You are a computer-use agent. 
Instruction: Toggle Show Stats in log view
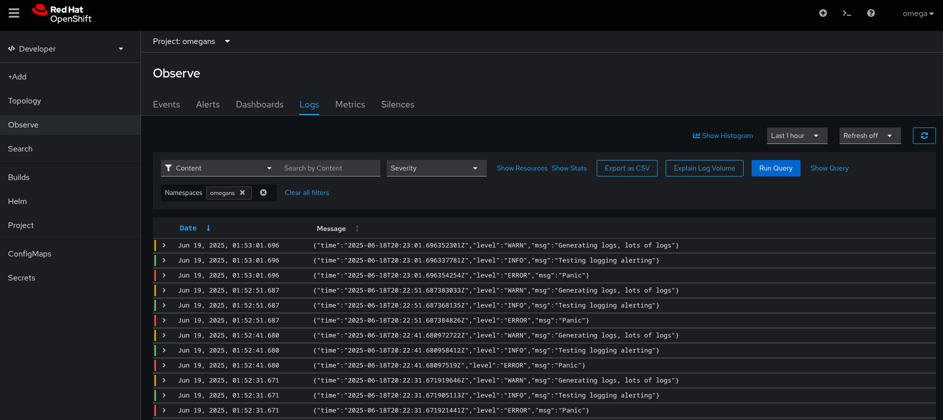tap(569, 168)
